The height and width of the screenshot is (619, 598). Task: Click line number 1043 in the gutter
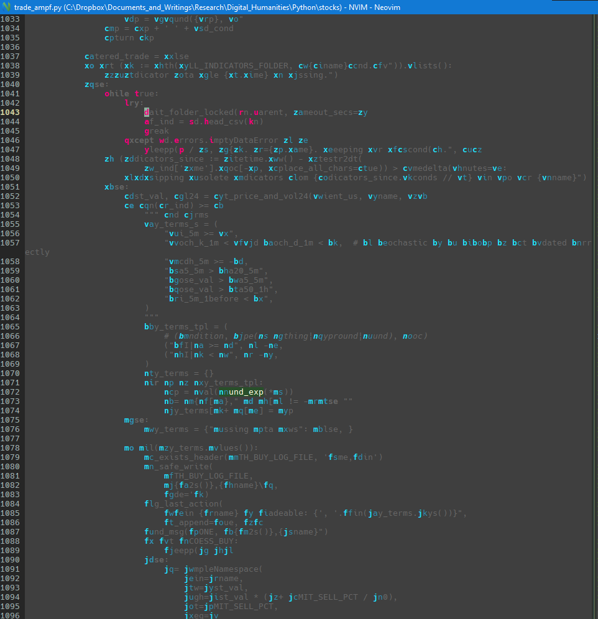pos(11,112)
